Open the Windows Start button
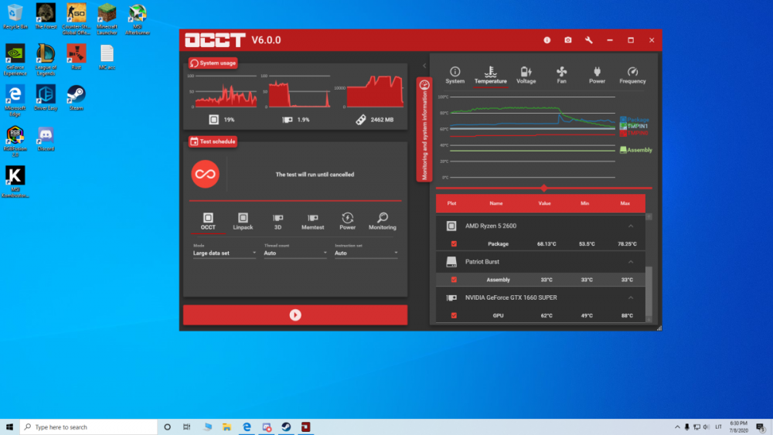773x435 pixels. (9, 427)
